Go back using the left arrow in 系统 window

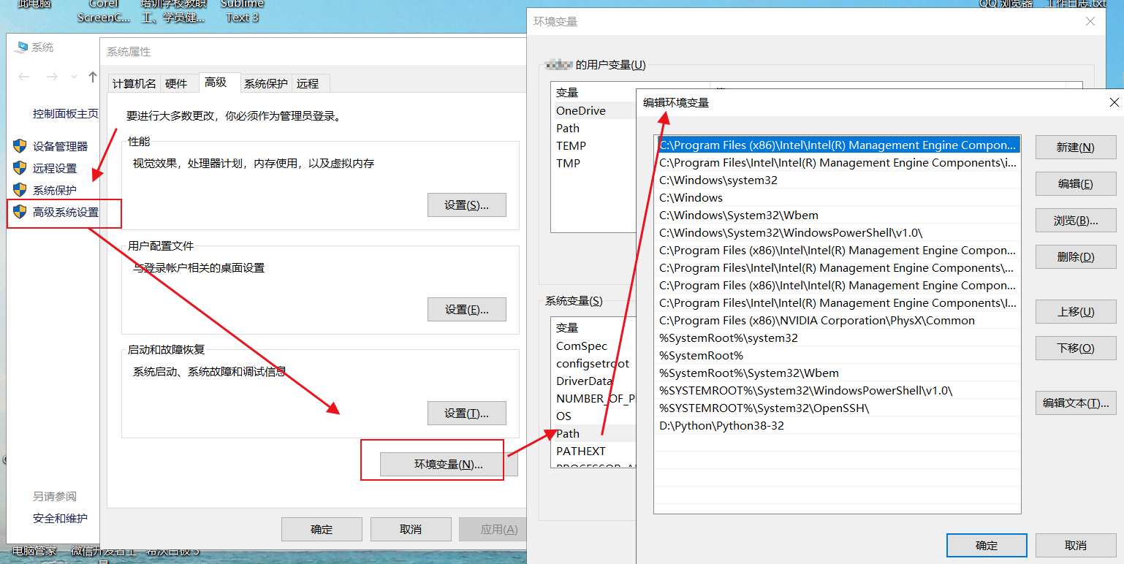click(24, 77)
